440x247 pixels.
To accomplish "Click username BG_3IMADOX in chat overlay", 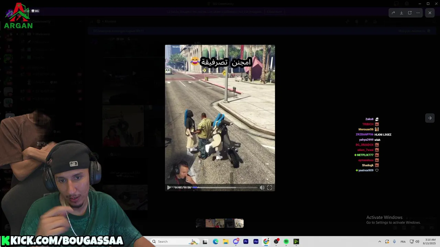I will 364,145.
